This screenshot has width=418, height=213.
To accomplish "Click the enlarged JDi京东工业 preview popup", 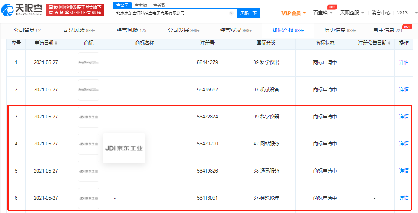I will (x=124, y=148).
